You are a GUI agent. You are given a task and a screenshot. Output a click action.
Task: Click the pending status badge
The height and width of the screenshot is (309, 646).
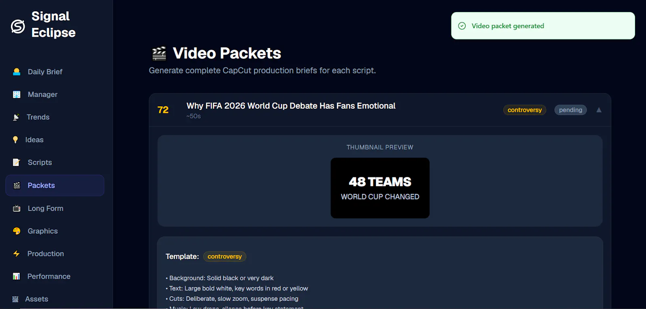pos(570,110)
